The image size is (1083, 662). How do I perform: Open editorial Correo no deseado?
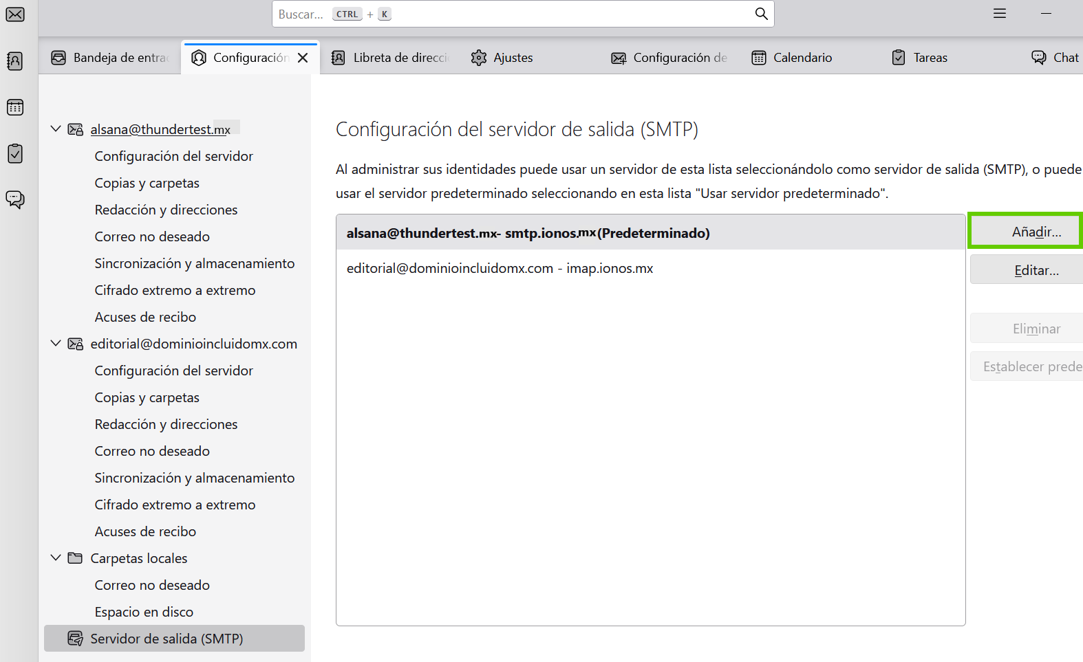[x=152, y=451]
